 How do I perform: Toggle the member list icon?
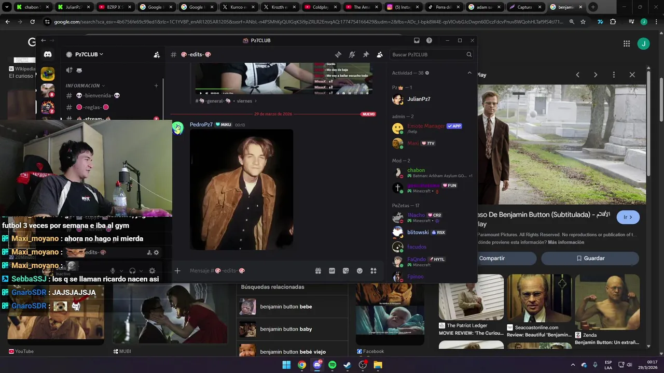[380, 54]
